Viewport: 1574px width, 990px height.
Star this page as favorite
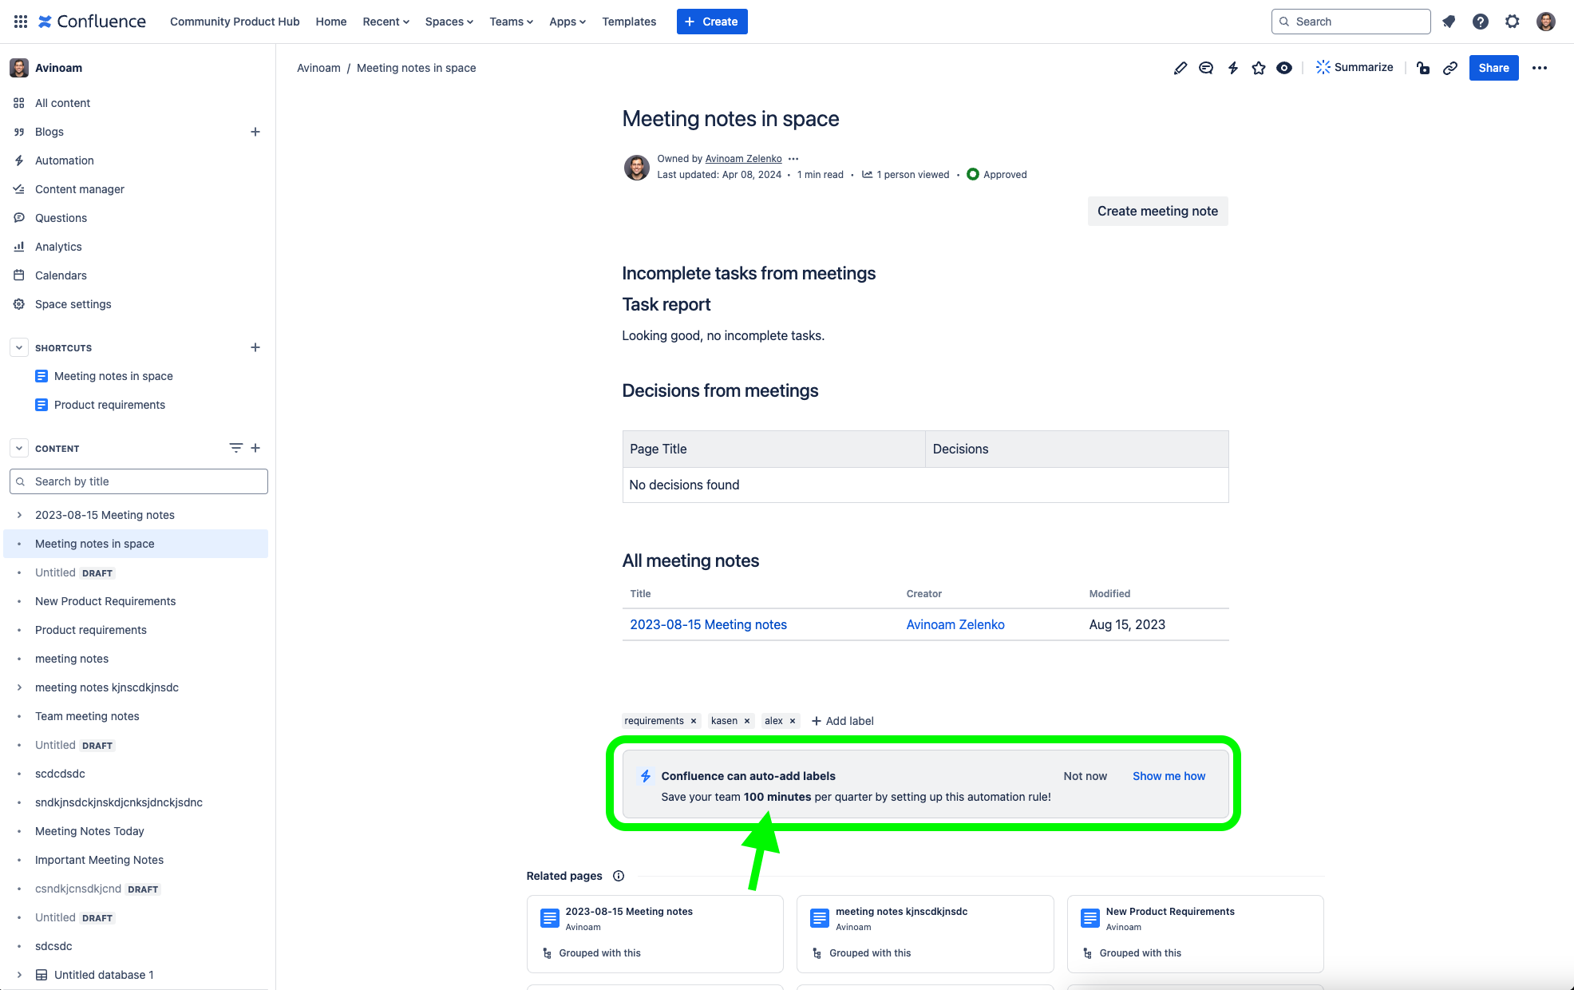click(x=1259, y=68)
